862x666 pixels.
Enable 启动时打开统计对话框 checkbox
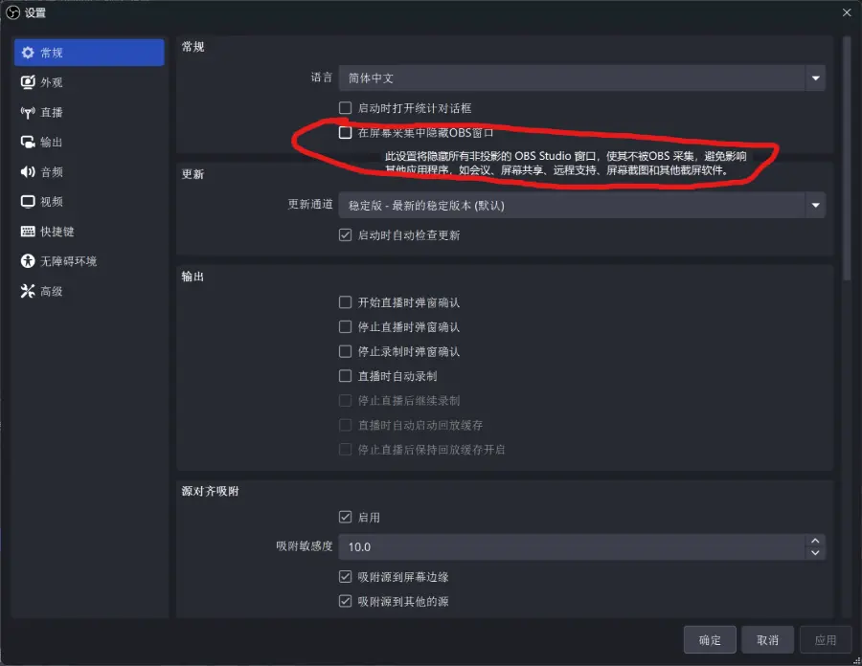tap(345, 107)
